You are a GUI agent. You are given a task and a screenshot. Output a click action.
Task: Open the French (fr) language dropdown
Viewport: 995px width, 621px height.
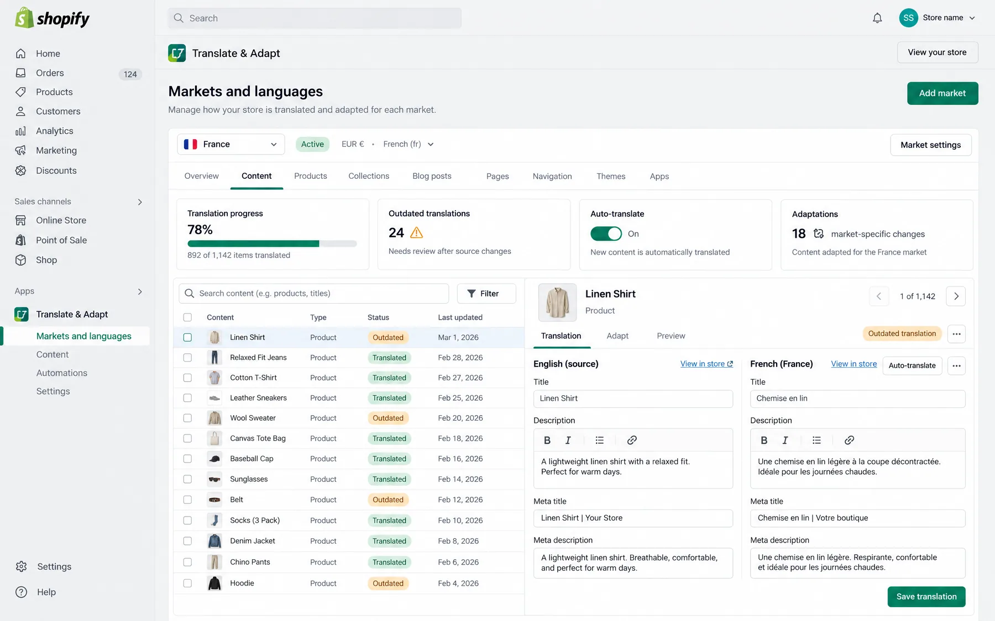click(x=409, y=144)
